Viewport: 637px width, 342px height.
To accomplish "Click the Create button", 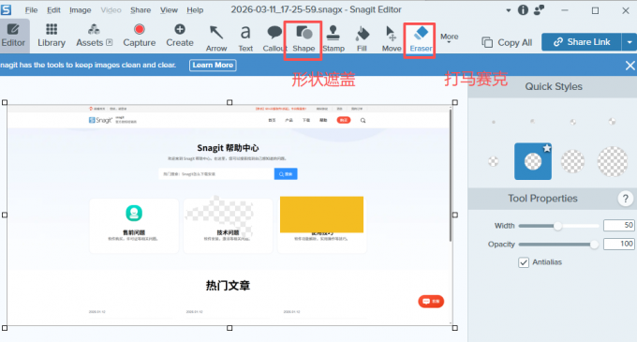I will pos(180,36).
